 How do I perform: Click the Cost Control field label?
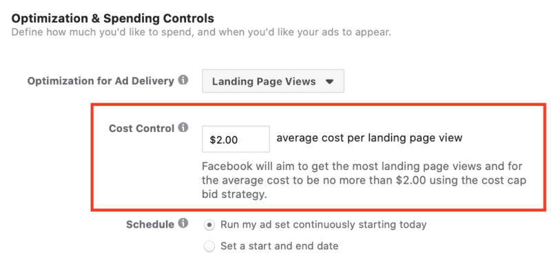tap(142, 129)
